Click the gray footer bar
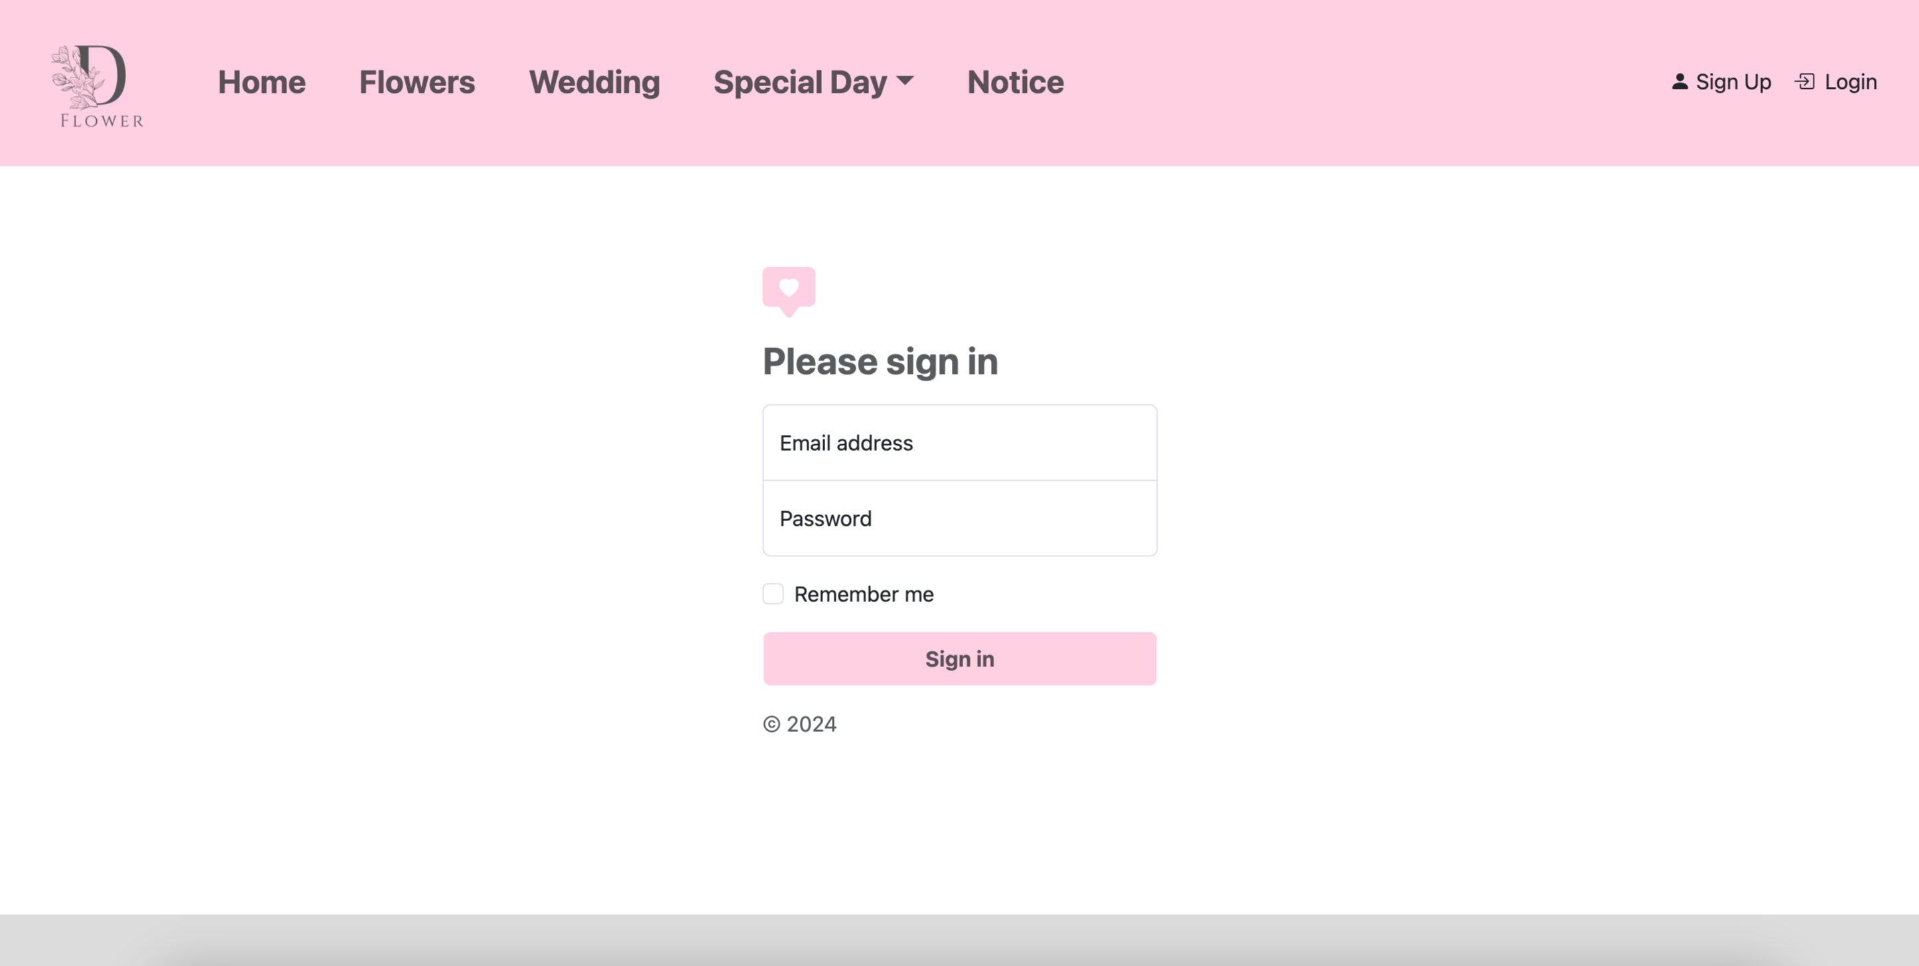This screenshot has height=966, width=1919. [959, 939]
